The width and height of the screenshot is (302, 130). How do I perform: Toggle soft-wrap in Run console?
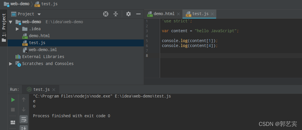[x=24, y=120]
